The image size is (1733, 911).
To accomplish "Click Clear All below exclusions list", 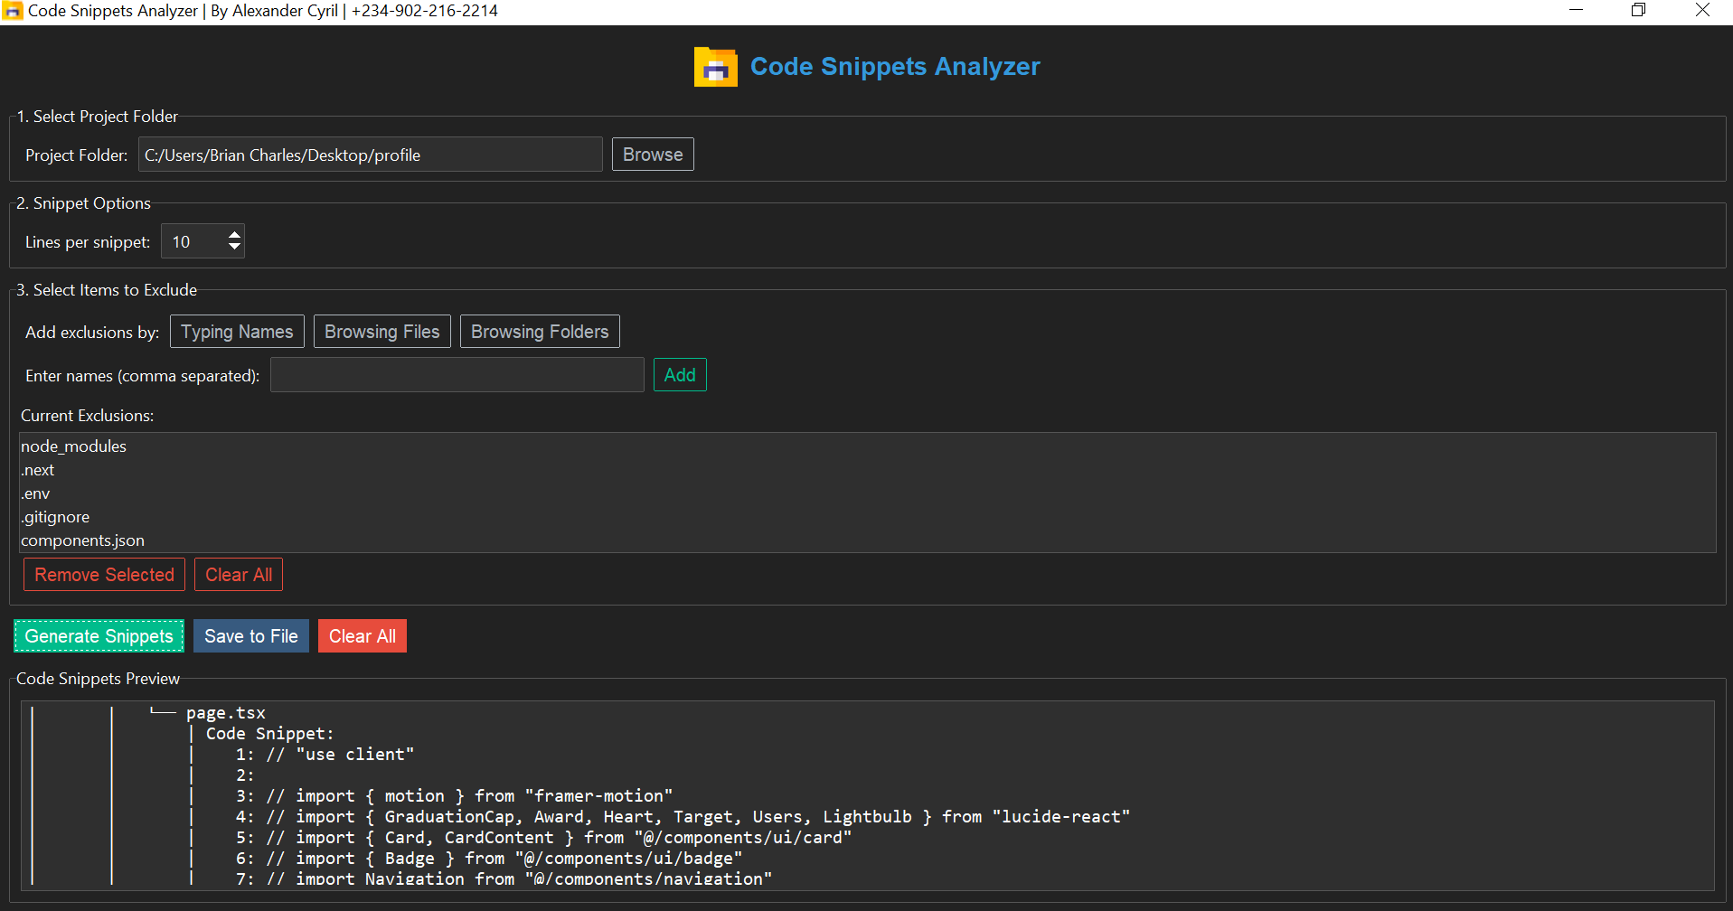I will [239, 575].
